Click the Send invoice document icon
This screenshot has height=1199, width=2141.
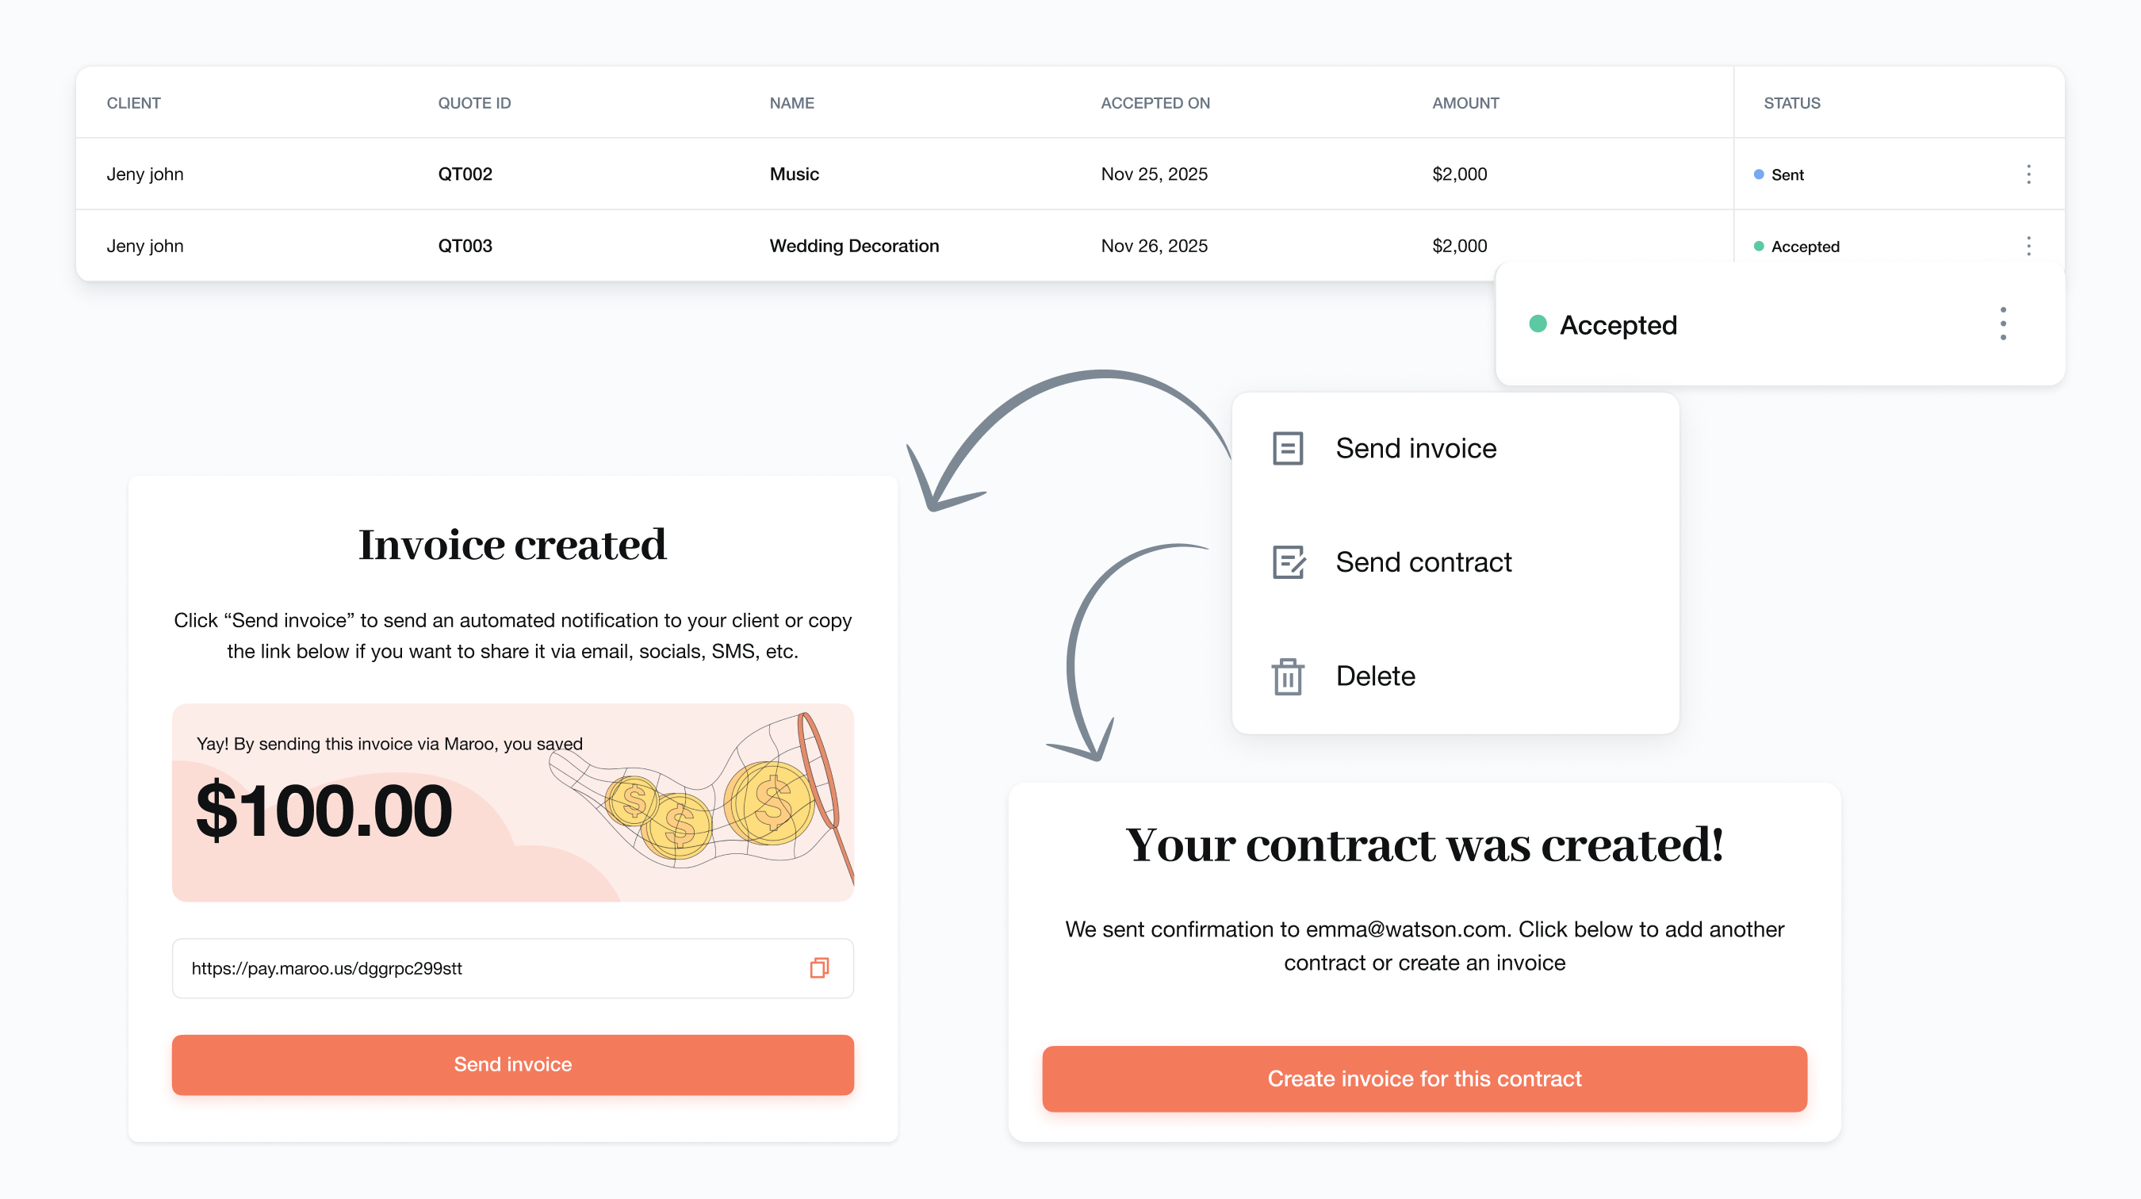pyautogui.click(x=1289, y=447)
